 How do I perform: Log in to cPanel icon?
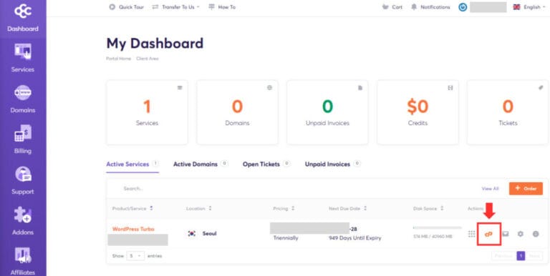point(488,234)
